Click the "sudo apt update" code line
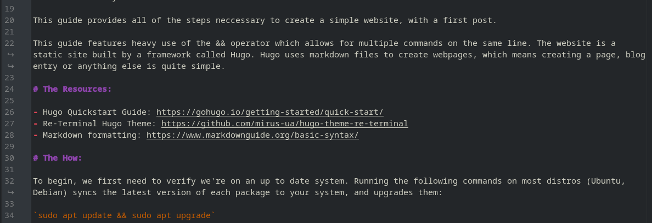Screen dimensions: 652x223 click(x=122, y=215)
